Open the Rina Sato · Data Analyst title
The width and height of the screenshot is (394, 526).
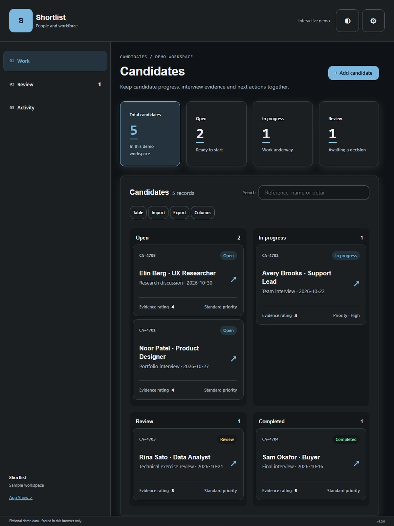175,457
